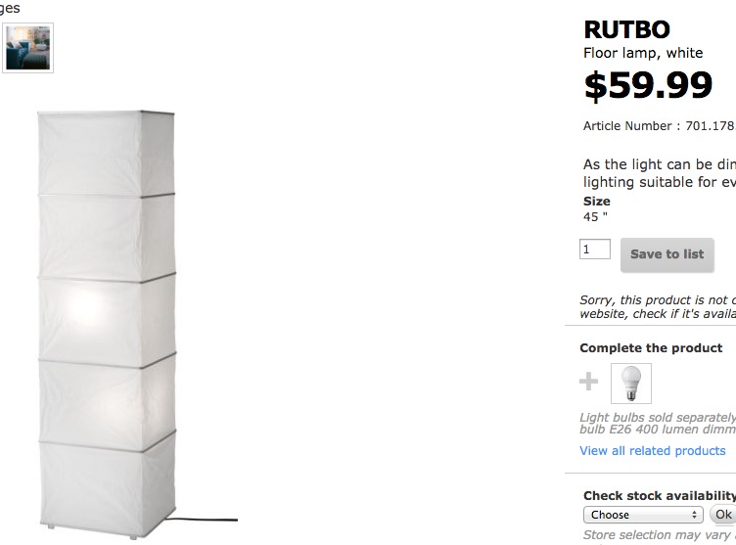Click the gray plus icon
736x545 pixels.
click(589, 382)
